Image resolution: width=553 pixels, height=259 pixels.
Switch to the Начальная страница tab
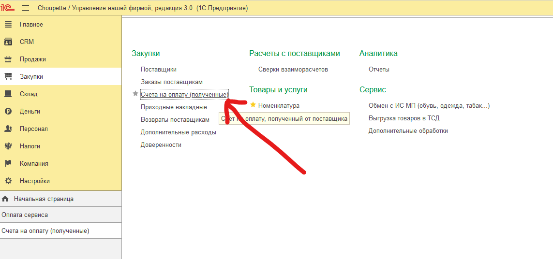(44, 199)
